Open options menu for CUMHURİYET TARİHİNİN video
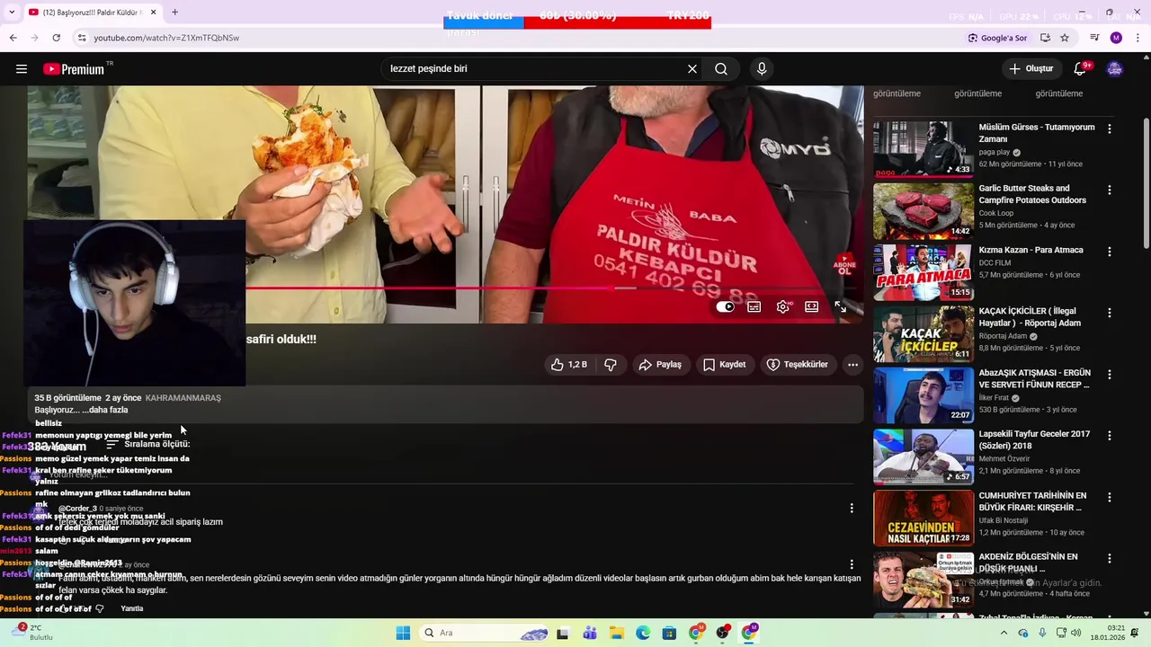 tap(1109, 497)
